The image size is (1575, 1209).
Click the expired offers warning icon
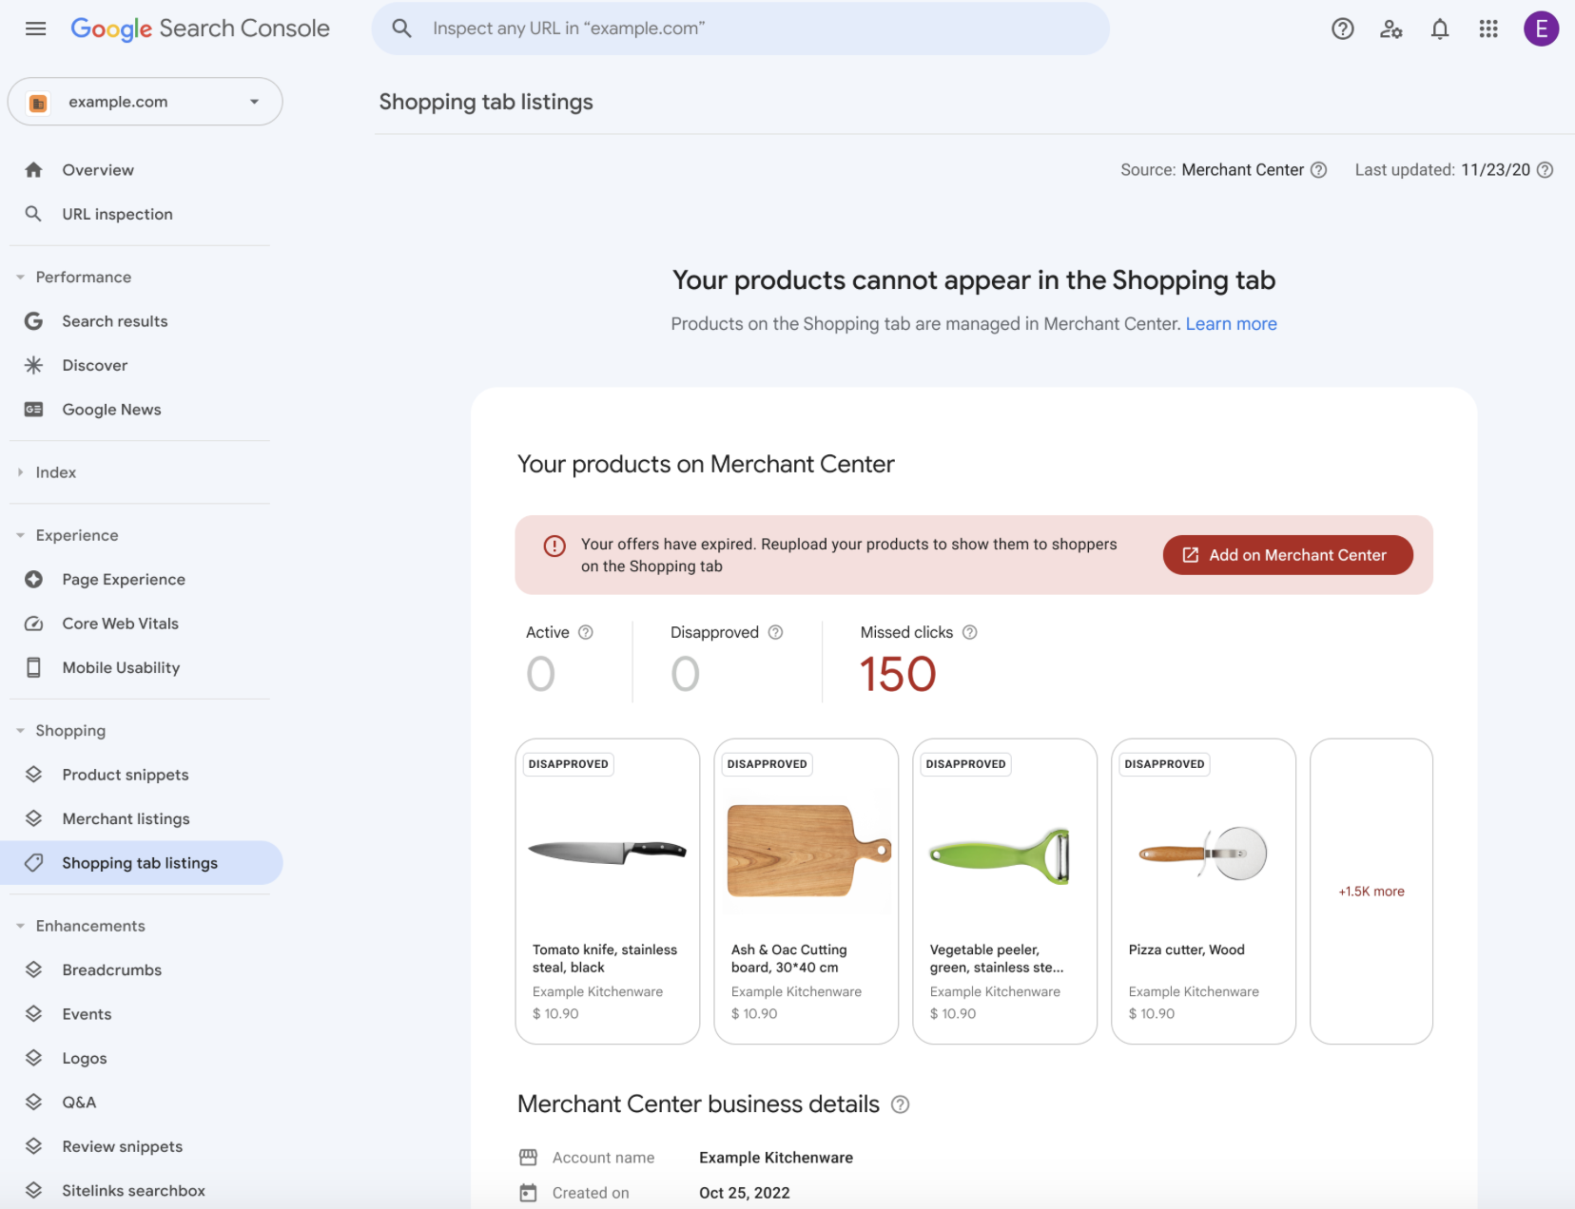554,546
